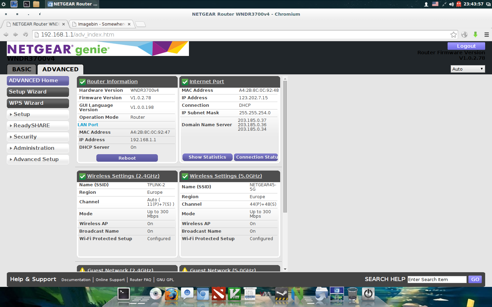Launch Firefox from the dock
Screen dimensions: 492x307
click(x=172, y=294)
